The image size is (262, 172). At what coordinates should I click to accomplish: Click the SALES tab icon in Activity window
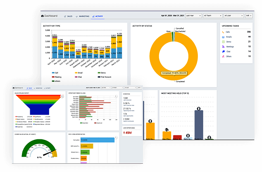pyautogui.click(x=65, y=16)
